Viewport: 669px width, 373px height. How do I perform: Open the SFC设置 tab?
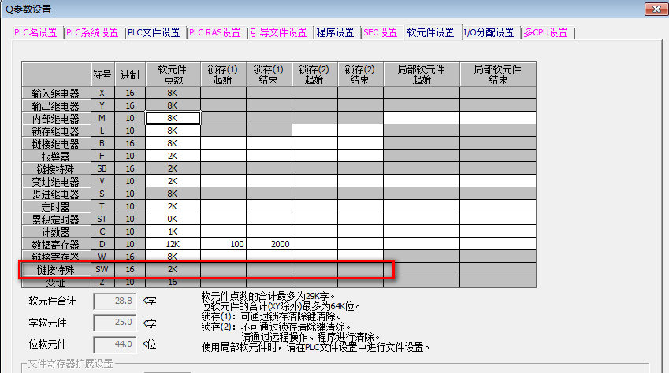(x=381, y=32)
